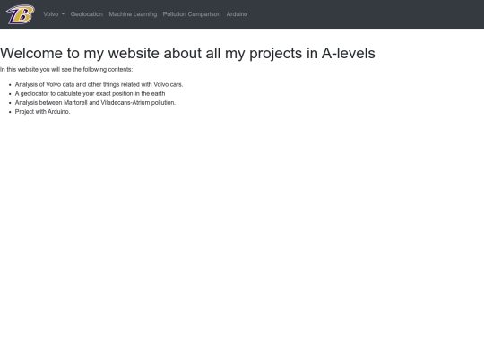484x363 pixels.
Task: Open the Machine Learning nav item
Action: [133, 14]
